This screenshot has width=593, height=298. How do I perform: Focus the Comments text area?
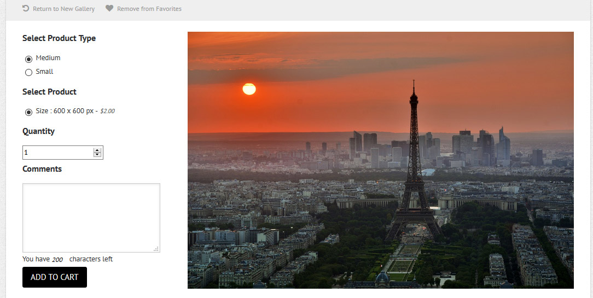coord(91,218)
